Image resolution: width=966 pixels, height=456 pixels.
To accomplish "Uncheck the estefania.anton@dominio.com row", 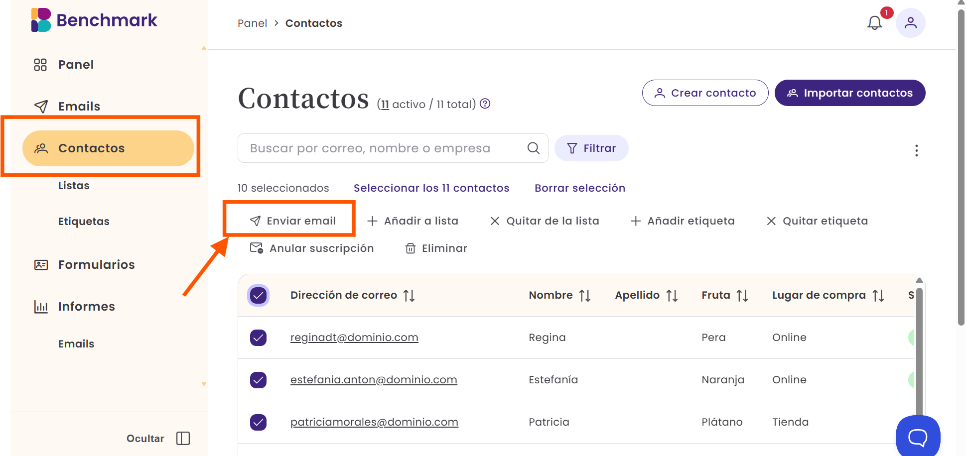I will tap(258, 380).
